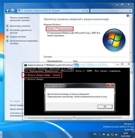Open the Control Panel help icon
Screen dimensions: 135x138
click(x=128, y=16)
